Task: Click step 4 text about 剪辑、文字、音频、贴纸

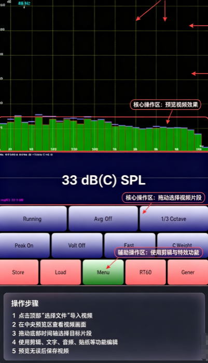Action: click(x=65, y=342)
